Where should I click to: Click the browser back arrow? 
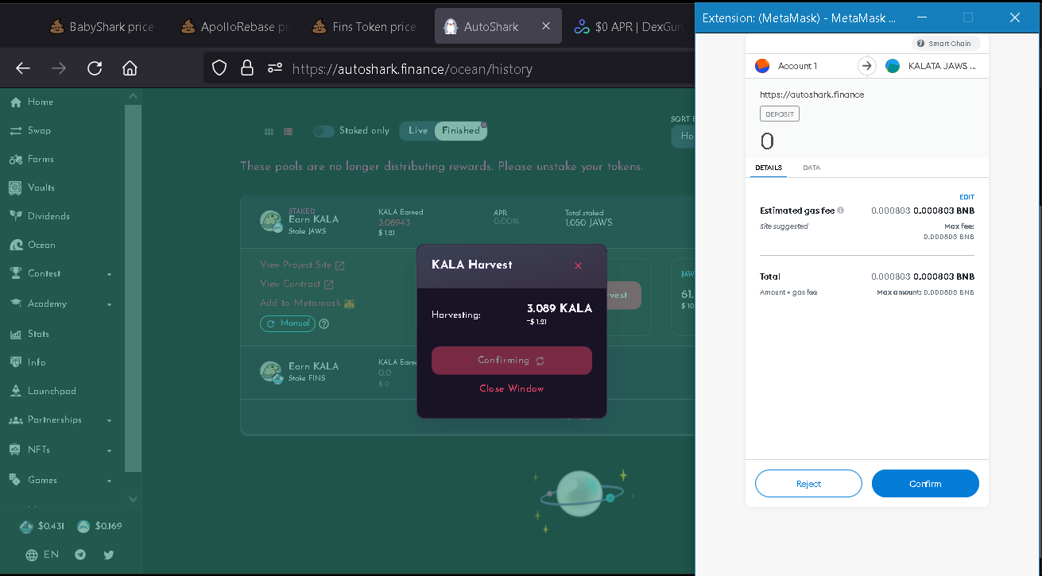click(23, 68)
